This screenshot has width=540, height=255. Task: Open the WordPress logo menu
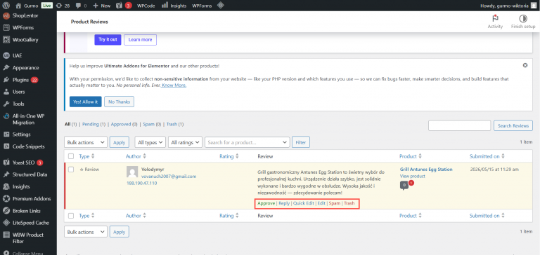[6, 6]
